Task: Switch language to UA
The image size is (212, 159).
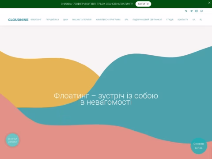Action: [x=194, y=19]
